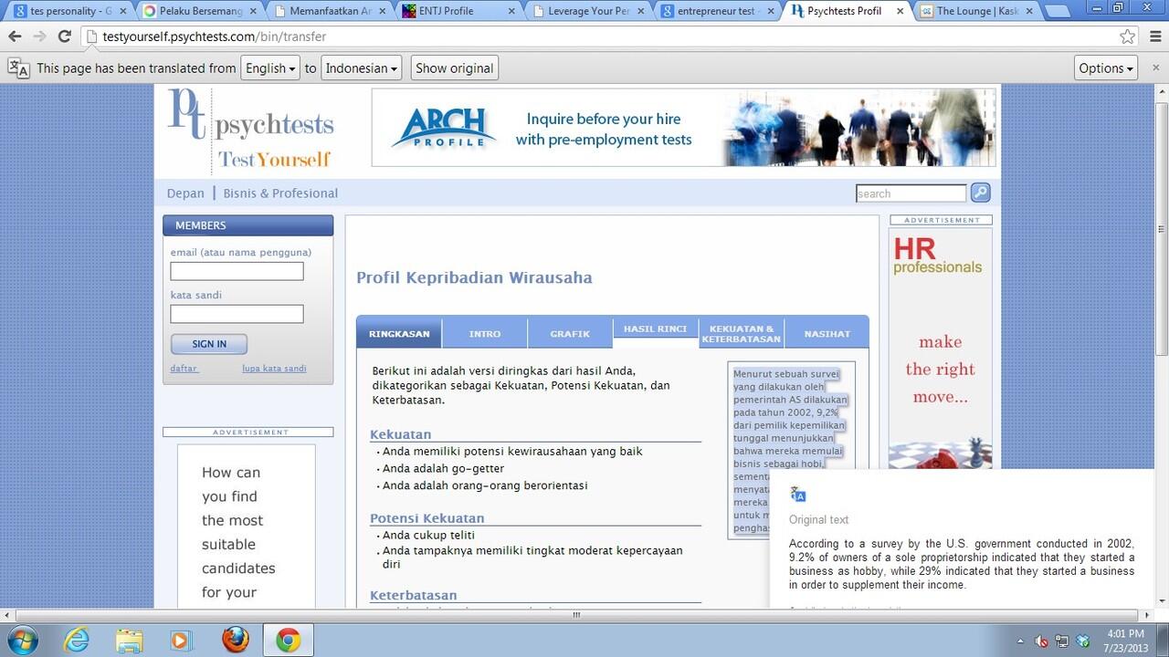The height and width of the screenshot is (657, 1169).
Task: Click the network icon in the system tray
Action: pyautogui.click(x=1062, y=641)
